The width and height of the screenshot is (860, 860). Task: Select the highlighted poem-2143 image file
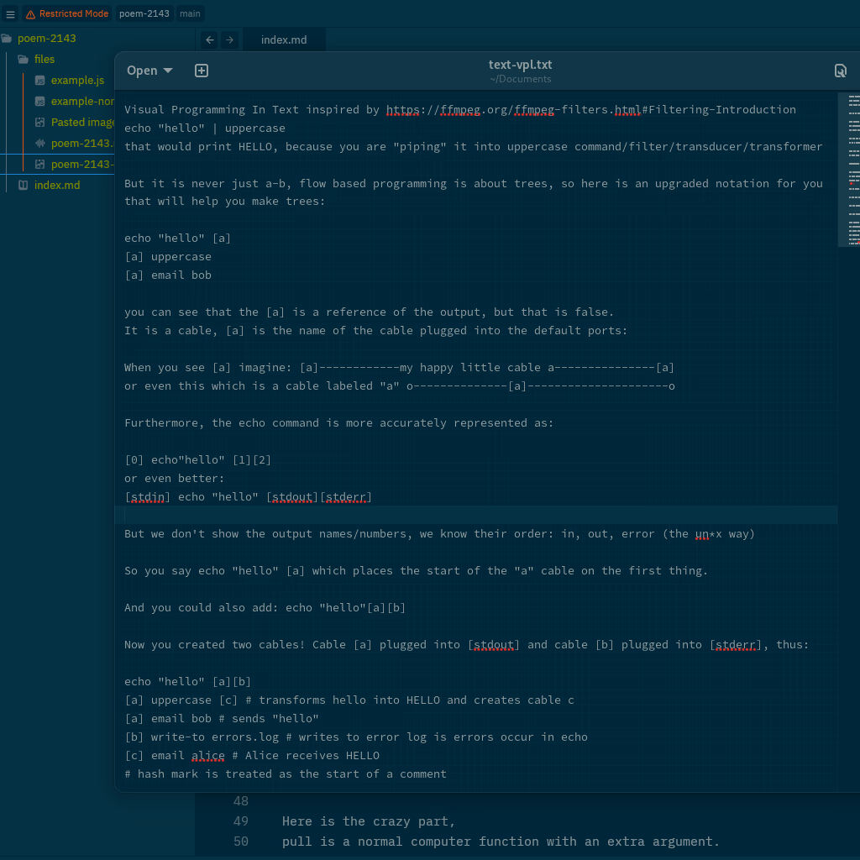[81, 165]
